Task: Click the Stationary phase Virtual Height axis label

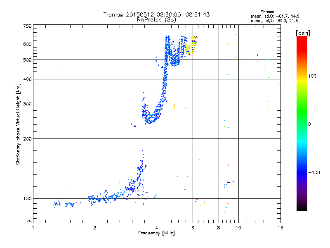Action: (18, 124)
